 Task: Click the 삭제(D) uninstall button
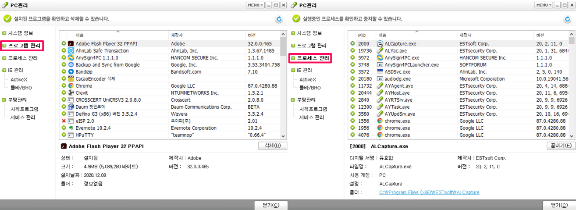(x=273, y=146)
